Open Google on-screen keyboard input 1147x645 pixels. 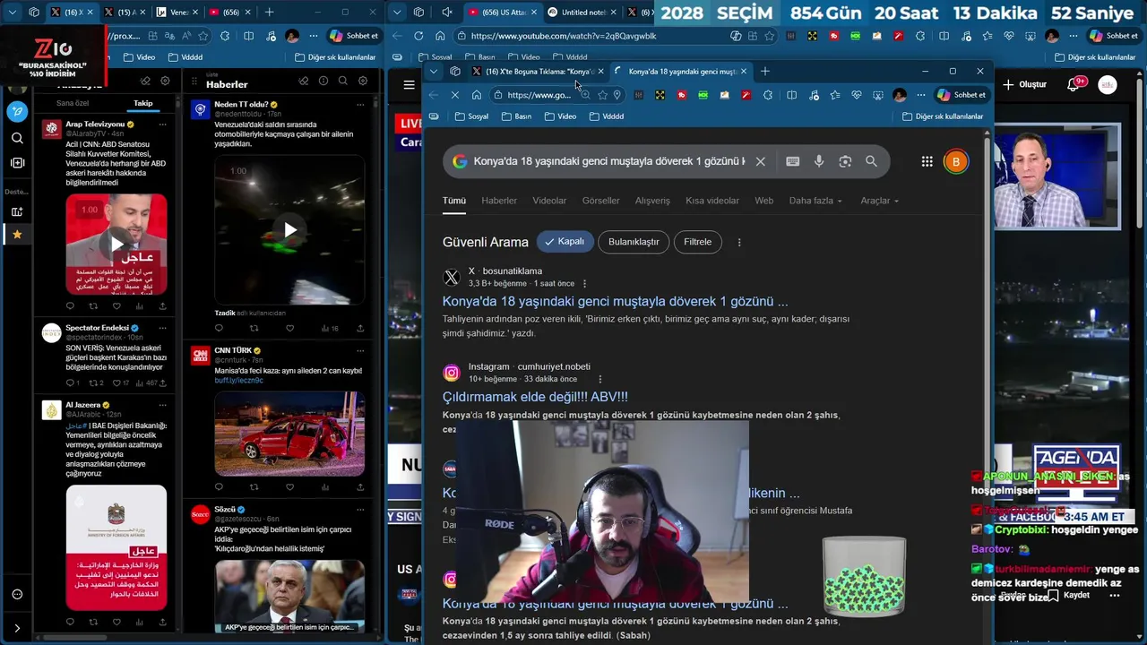(x=792, y=161)
